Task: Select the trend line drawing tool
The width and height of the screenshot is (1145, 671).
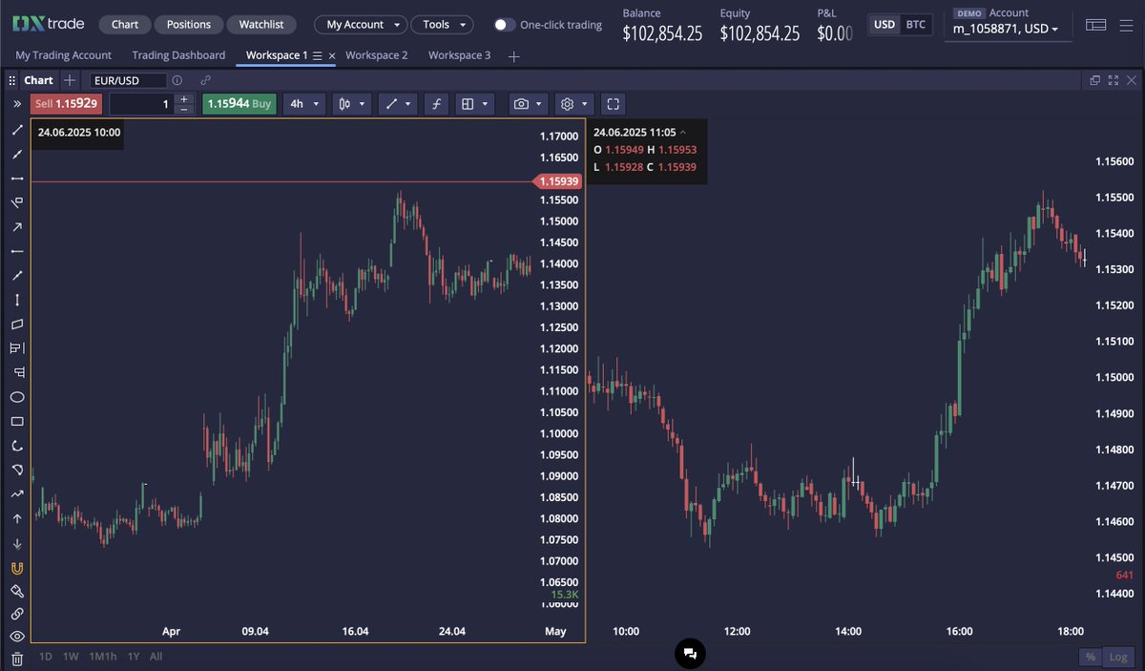Action: coord(17,130)
